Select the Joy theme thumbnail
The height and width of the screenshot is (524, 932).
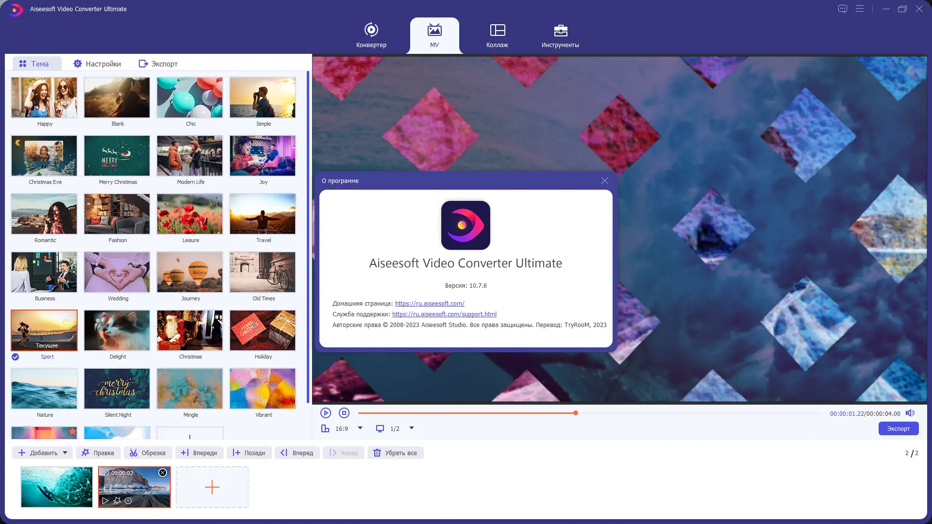click(263, 155)
